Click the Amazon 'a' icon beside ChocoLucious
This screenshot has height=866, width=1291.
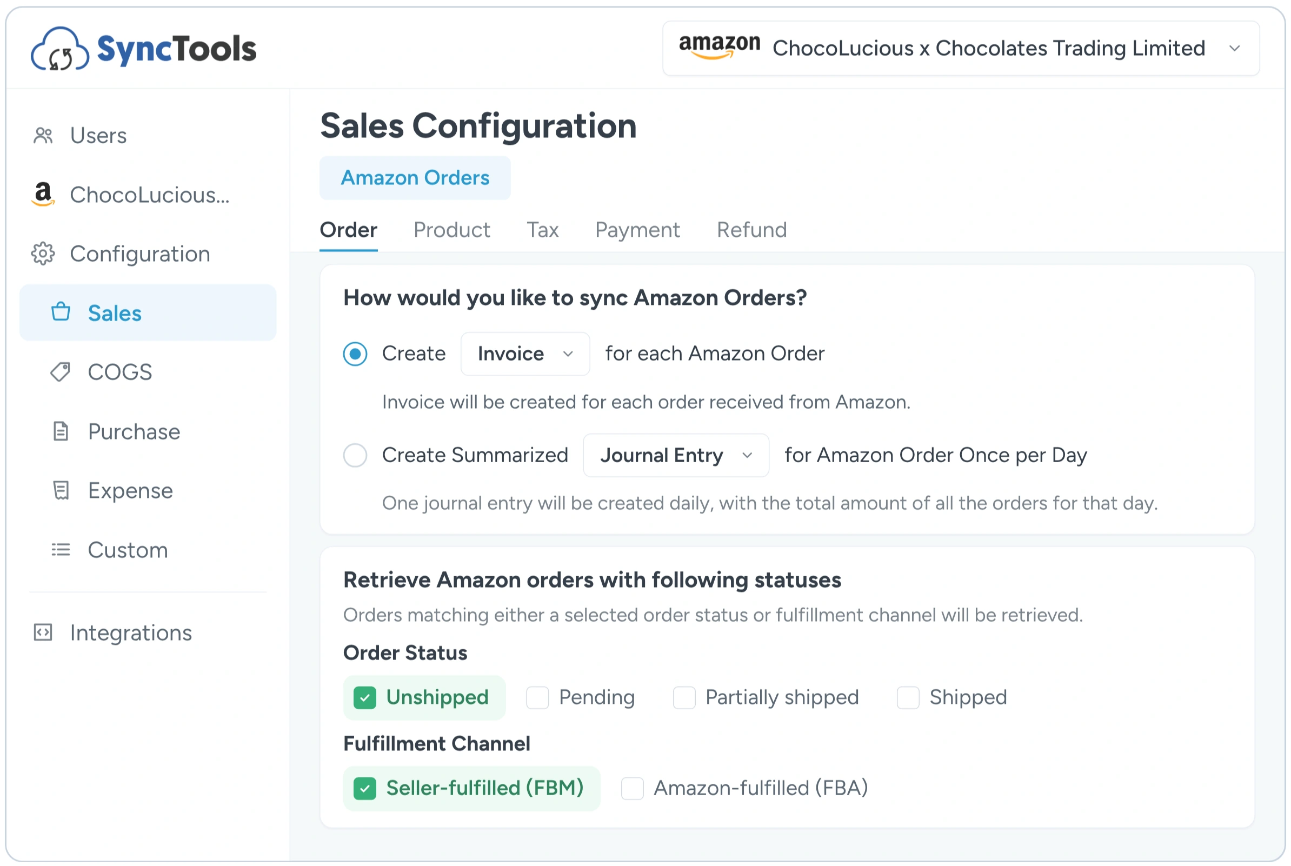[43, 195]
